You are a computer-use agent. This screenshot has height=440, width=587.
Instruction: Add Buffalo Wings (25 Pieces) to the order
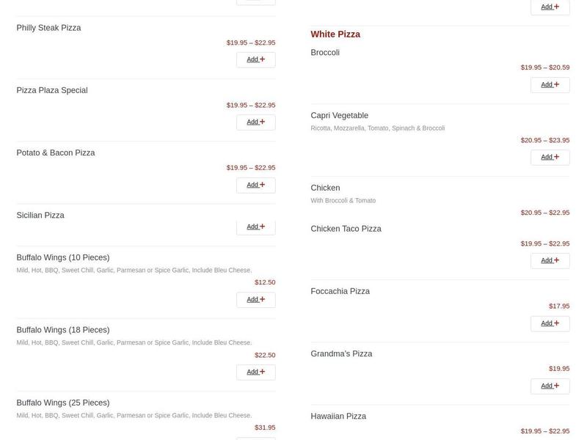tap(255, 438)
